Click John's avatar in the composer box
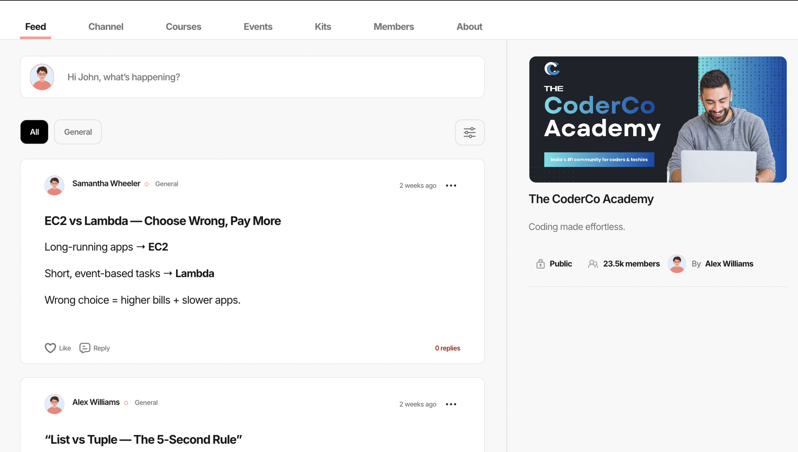The height and width of the screenshot is (452, 798). click(x=42, y=77)
